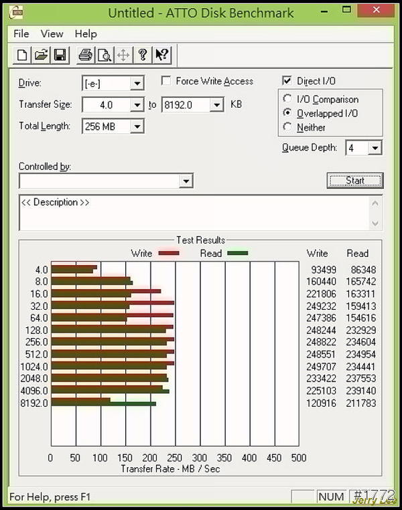402x510 pixels.
Task: Open a saved benchmark file icon
Action: point(41,55)
